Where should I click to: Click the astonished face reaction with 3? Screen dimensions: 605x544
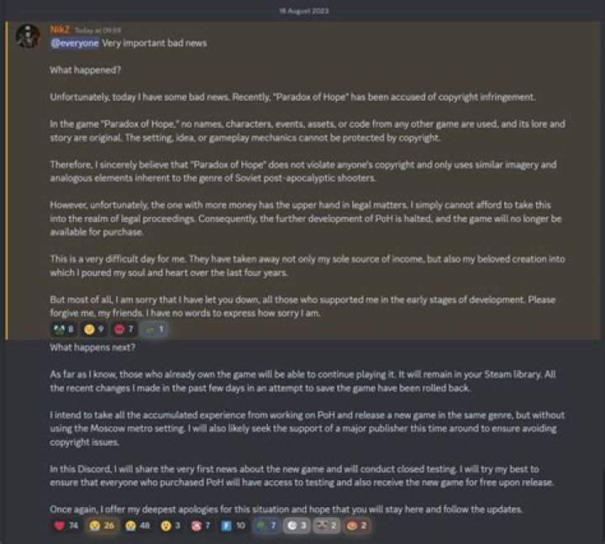point(170,526)
